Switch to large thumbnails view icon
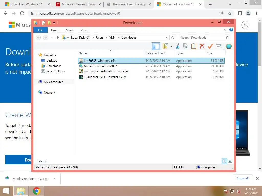The height and width of the screenshot is (196, 262). tap(230, 161)
